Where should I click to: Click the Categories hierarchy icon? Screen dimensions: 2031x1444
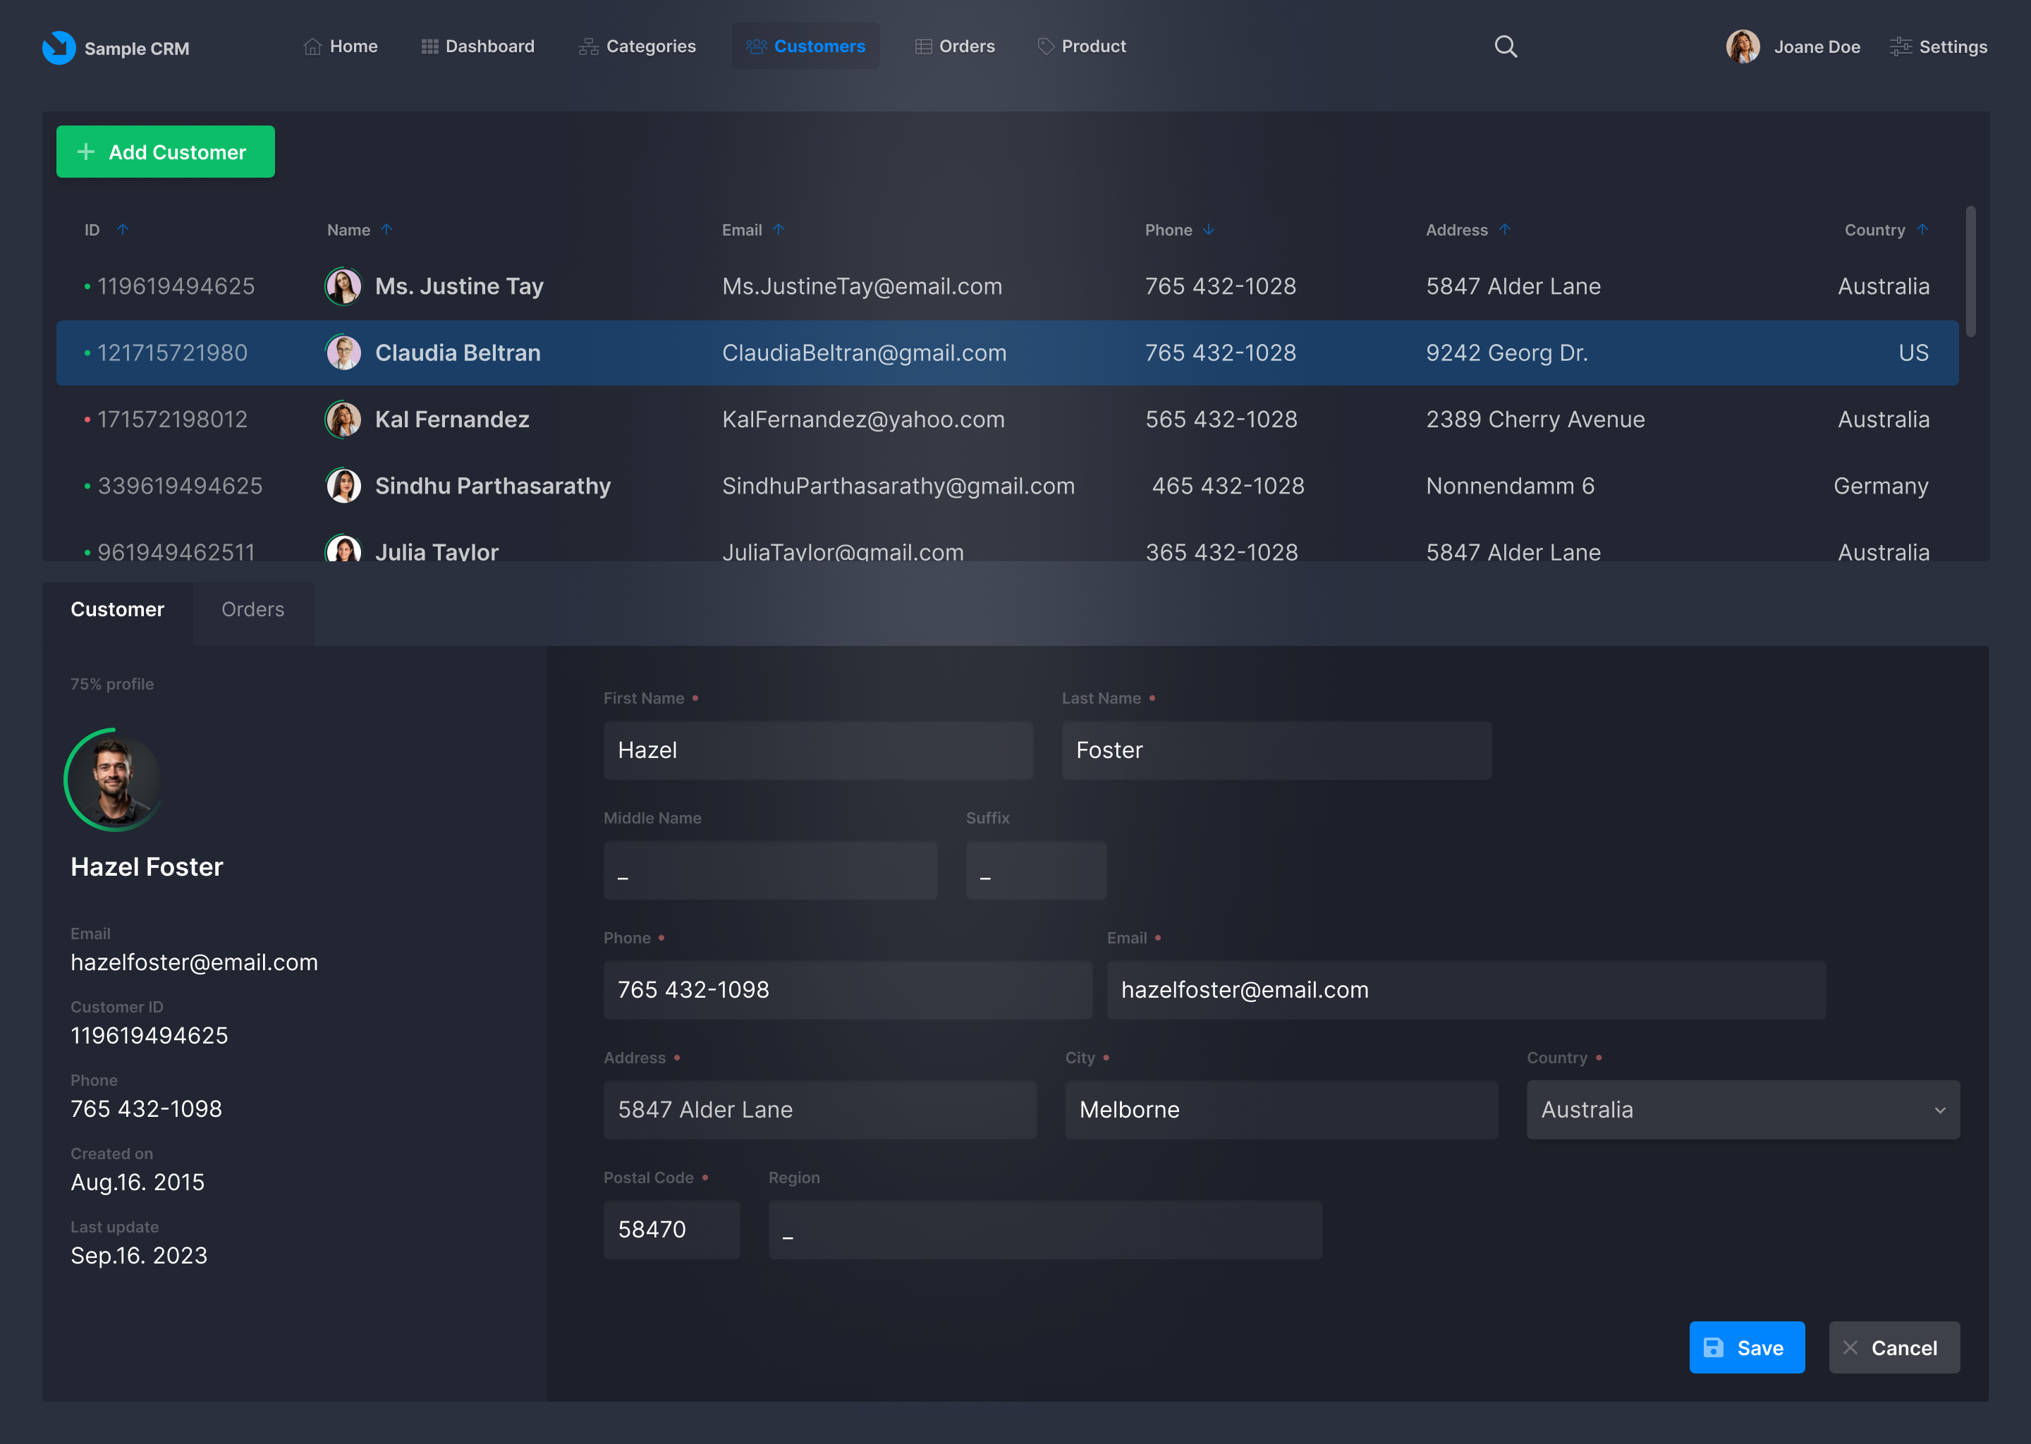tap(587, 47)
